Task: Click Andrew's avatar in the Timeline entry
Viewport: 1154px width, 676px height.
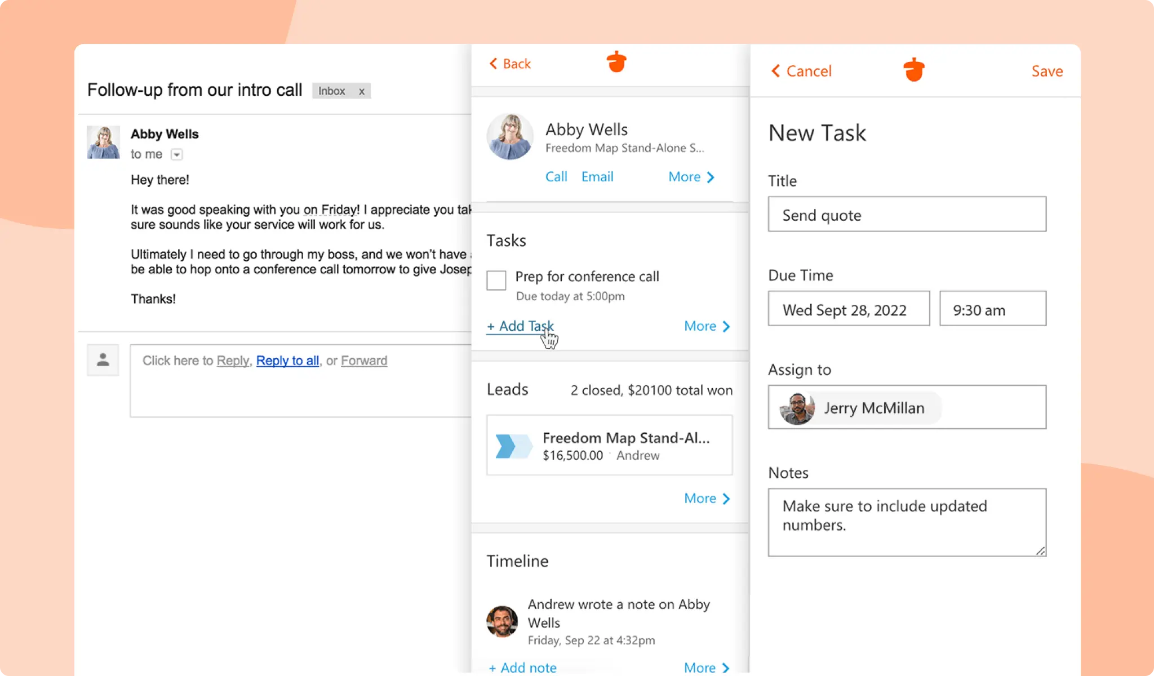Action: coord(501,622)
